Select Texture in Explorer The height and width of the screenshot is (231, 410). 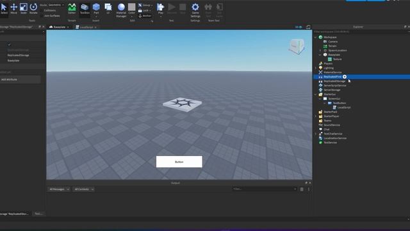tap(337, 59)
